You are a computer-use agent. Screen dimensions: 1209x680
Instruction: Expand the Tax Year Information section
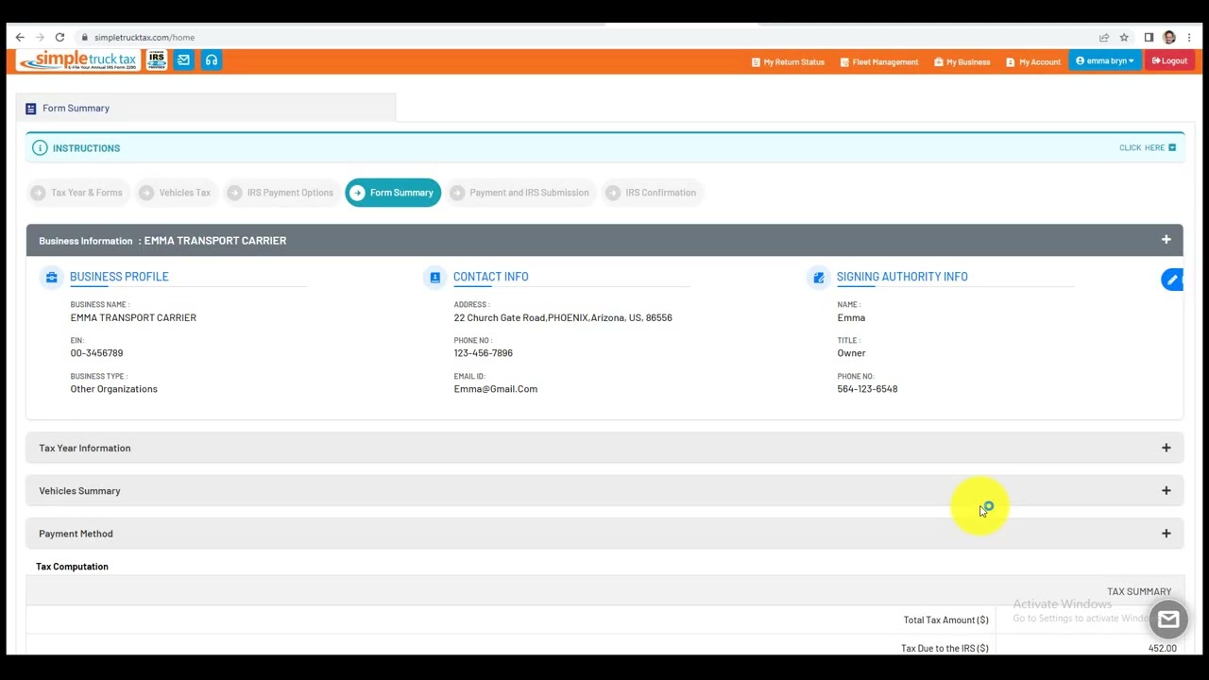click(604, 448)
